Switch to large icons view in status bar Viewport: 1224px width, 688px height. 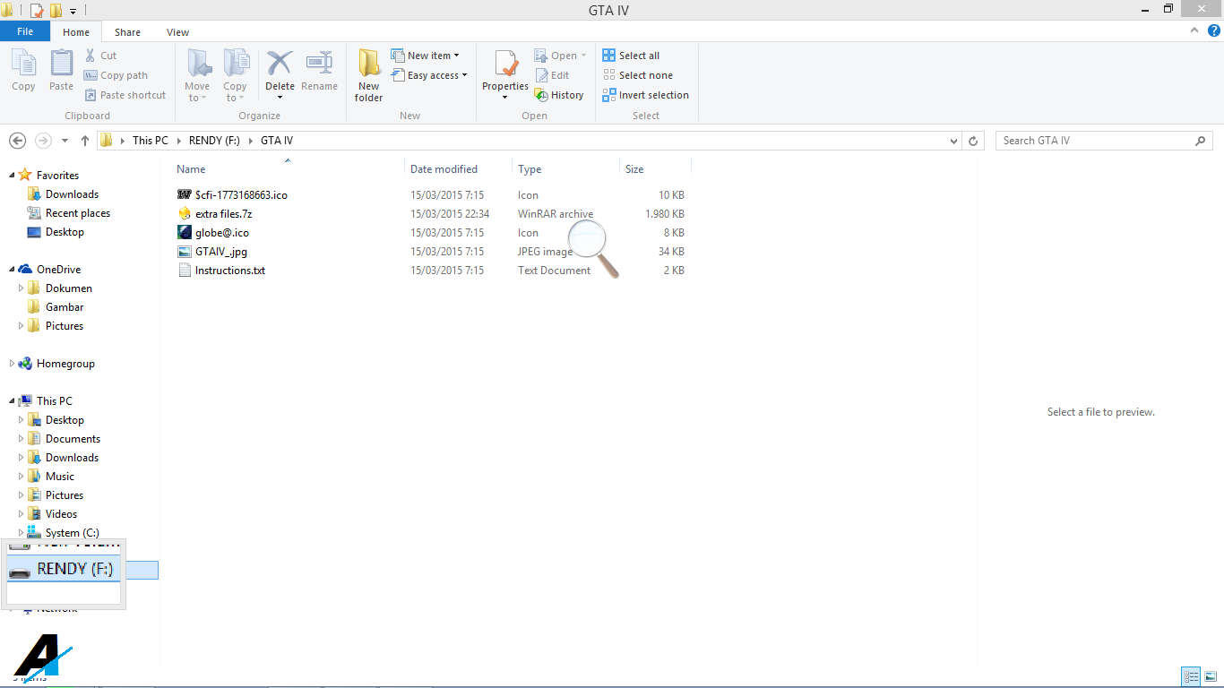(1210, 676)
